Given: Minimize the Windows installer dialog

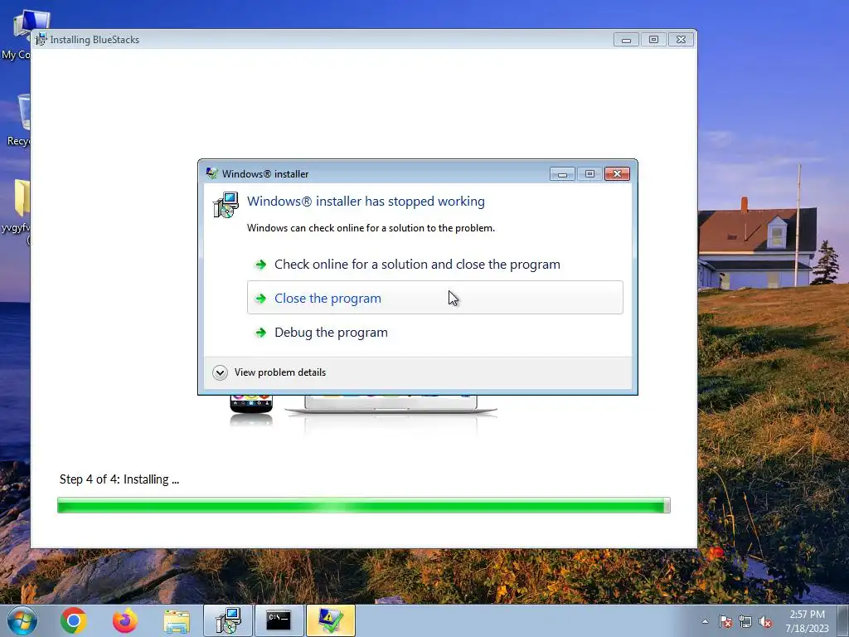Looking at the screenshot, I should click(x=563, y=174).
